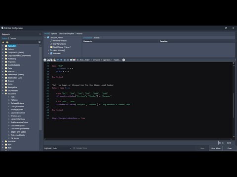Viewport: 237px width, 177px height.
Task: Select the PathAndFileName snippet
Action: coord(17,103)
